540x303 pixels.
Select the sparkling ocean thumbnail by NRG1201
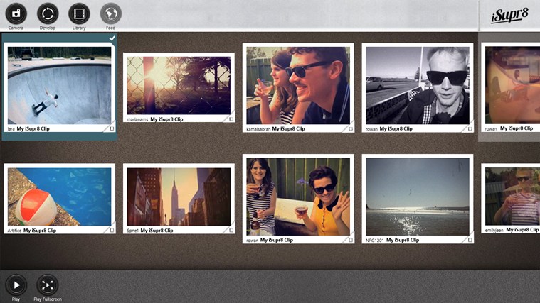[x=418, y=197]
